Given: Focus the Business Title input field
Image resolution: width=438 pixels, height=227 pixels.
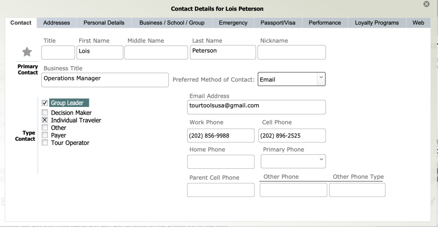Looking at the screenshot, I should [x=105, y=80].
